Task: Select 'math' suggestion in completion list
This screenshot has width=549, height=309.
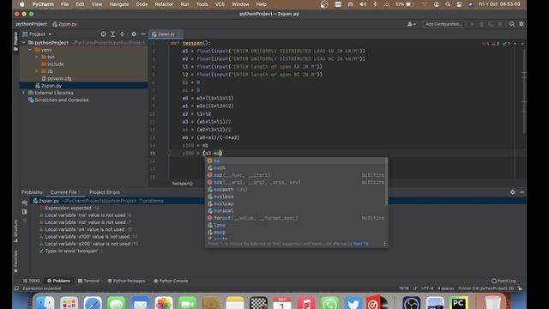Action: point(296,168)
